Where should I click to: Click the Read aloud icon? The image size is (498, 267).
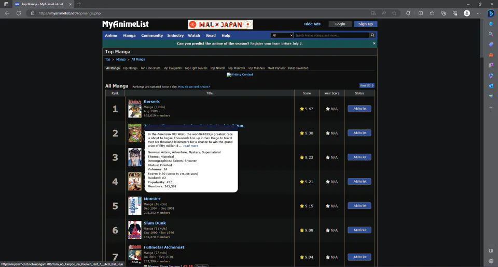click(x=384, y=13)
